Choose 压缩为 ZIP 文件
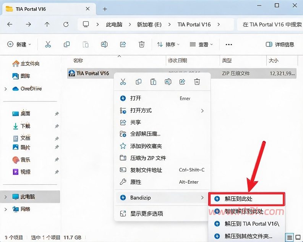 point(162,158)
